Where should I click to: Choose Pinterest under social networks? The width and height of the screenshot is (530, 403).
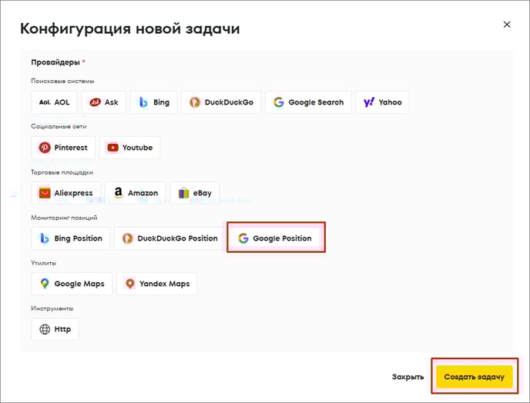click(x=63, y=148)
